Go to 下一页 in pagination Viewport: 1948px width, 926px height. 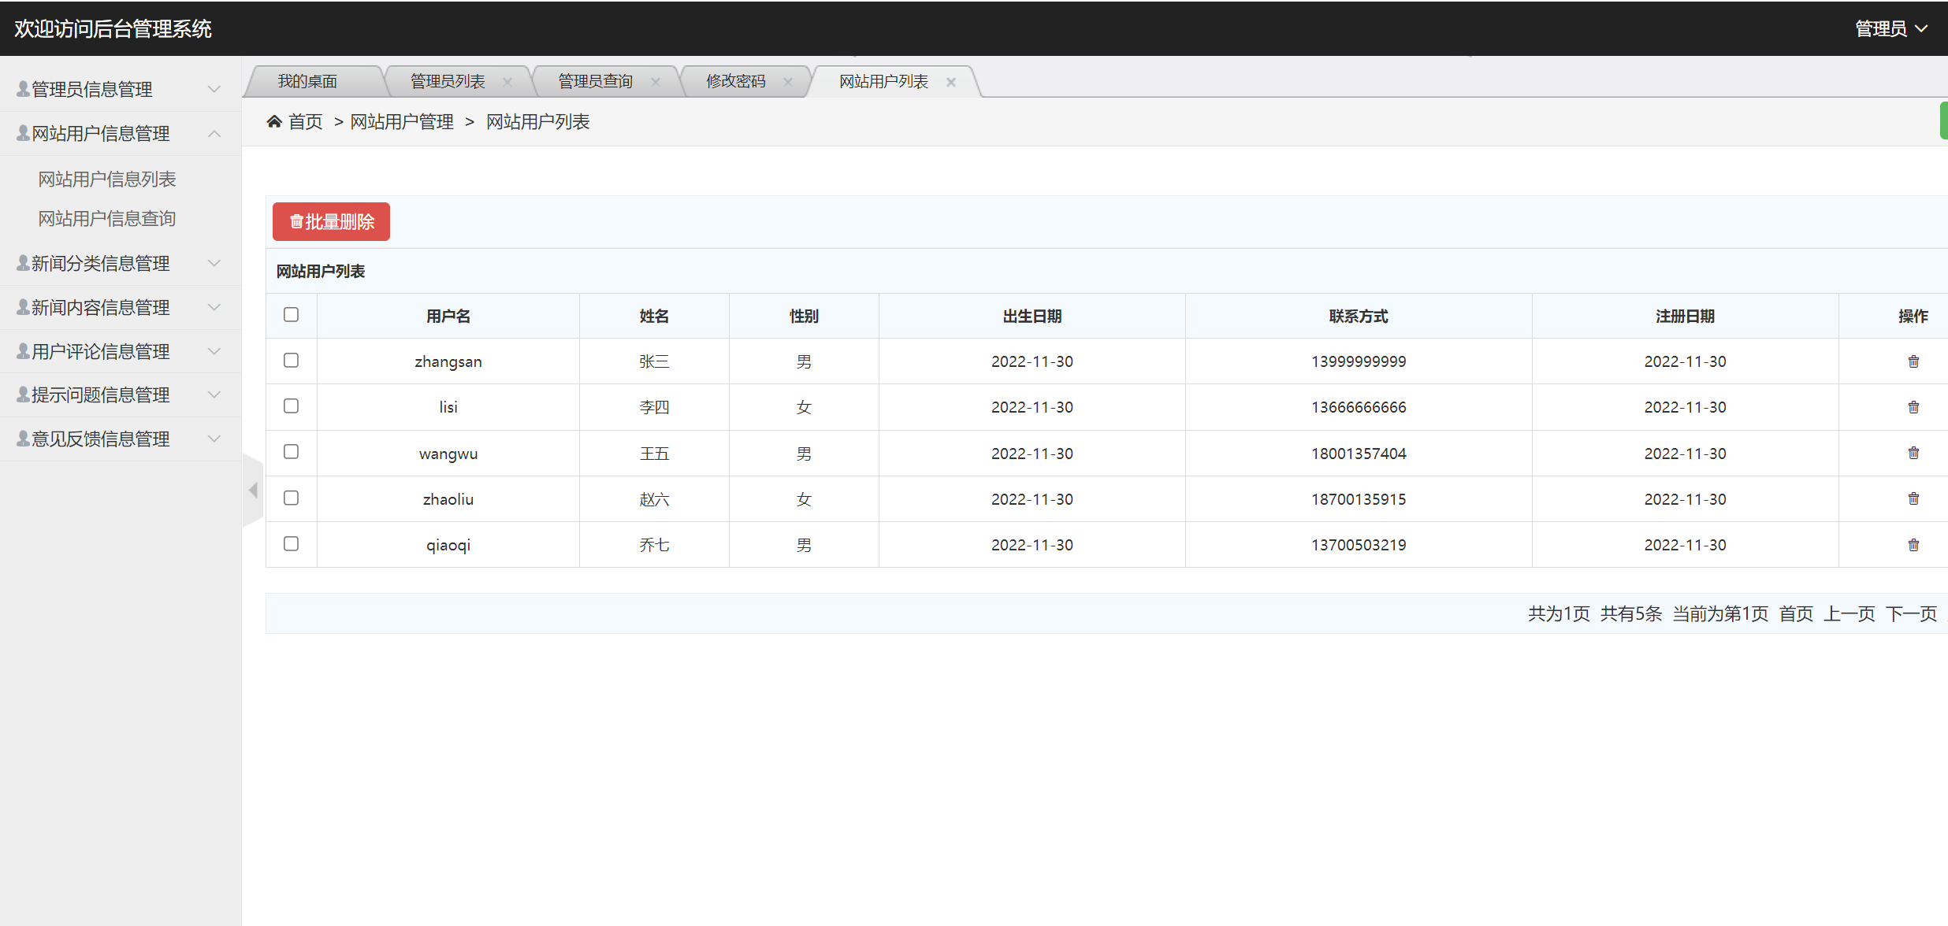[1910, 613]
